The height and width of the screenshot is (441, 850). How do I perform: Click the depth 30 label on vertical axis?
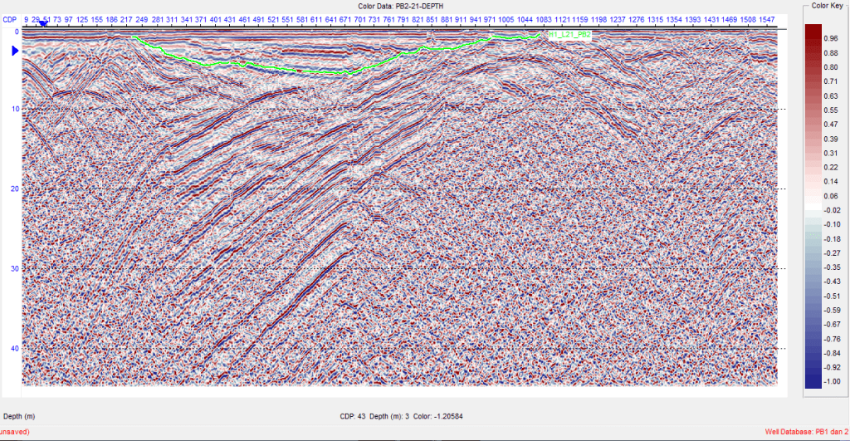[x=15, y=269]
